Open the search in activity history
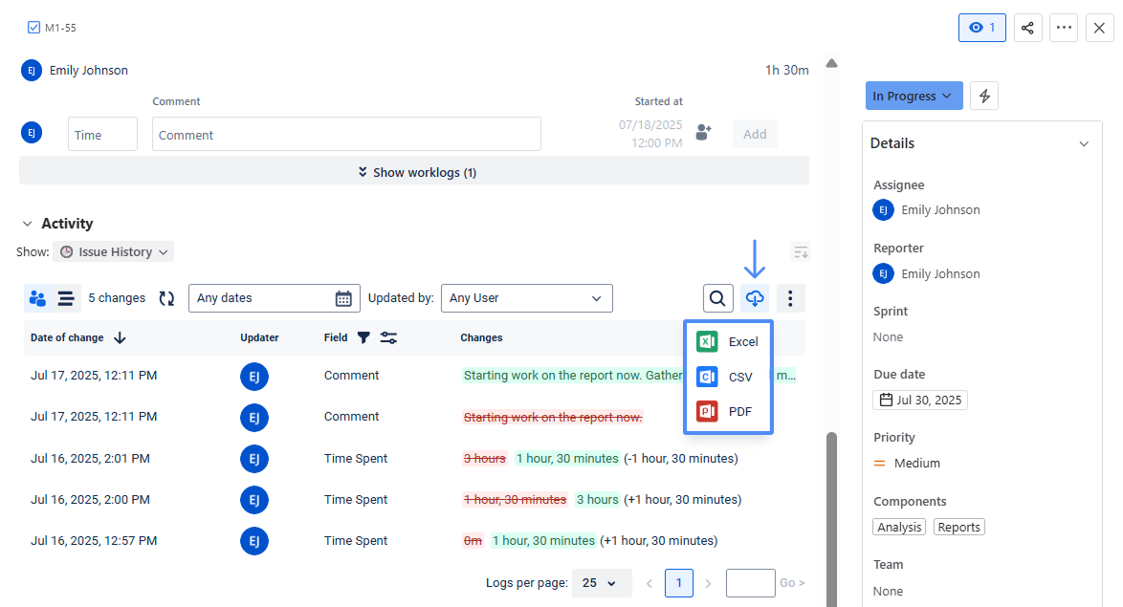The width and height of the screenshot is (1123, 607). point(717,297)
